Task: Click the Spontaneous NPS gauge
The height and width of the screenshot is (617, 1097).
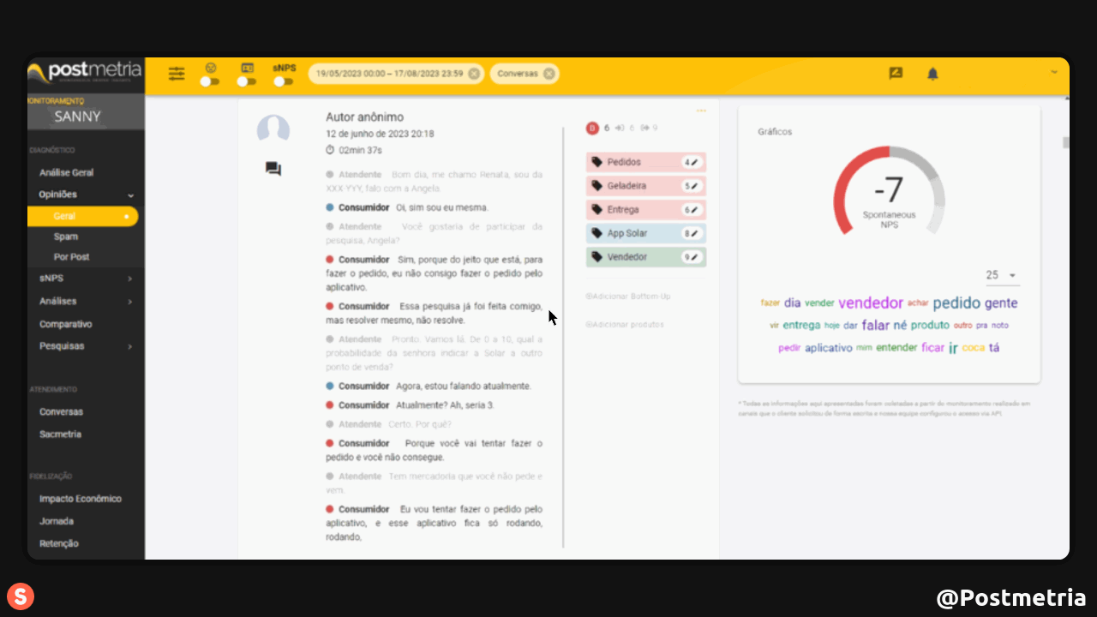Action: pyautogui.click(x=889, y=191)
